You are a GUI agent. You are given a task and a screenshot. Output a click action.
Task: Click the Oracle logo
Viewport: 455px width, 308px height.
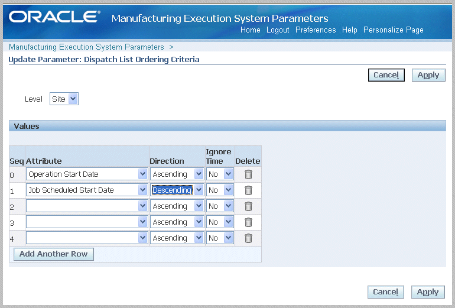(x=54, y=17)
